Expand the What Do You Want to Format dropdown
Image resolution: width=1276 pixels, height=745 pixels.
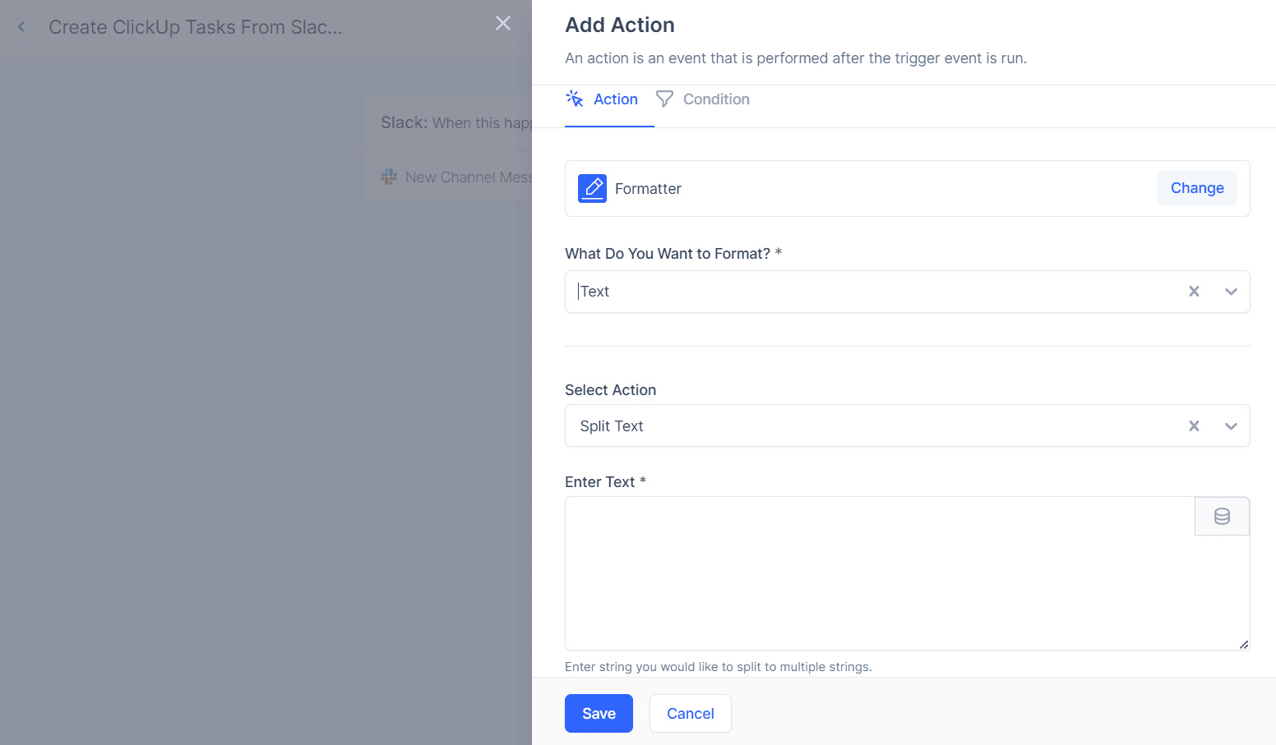click(1231, 292)
